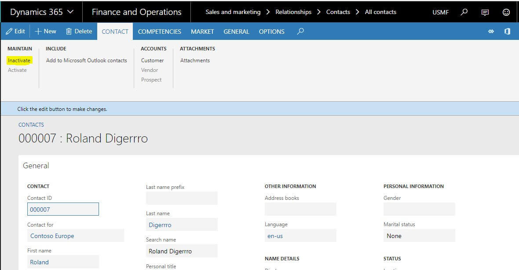Click the Finance and Operations title
Image resolution: width=519 pixels, height=270 pixels.
136,12
